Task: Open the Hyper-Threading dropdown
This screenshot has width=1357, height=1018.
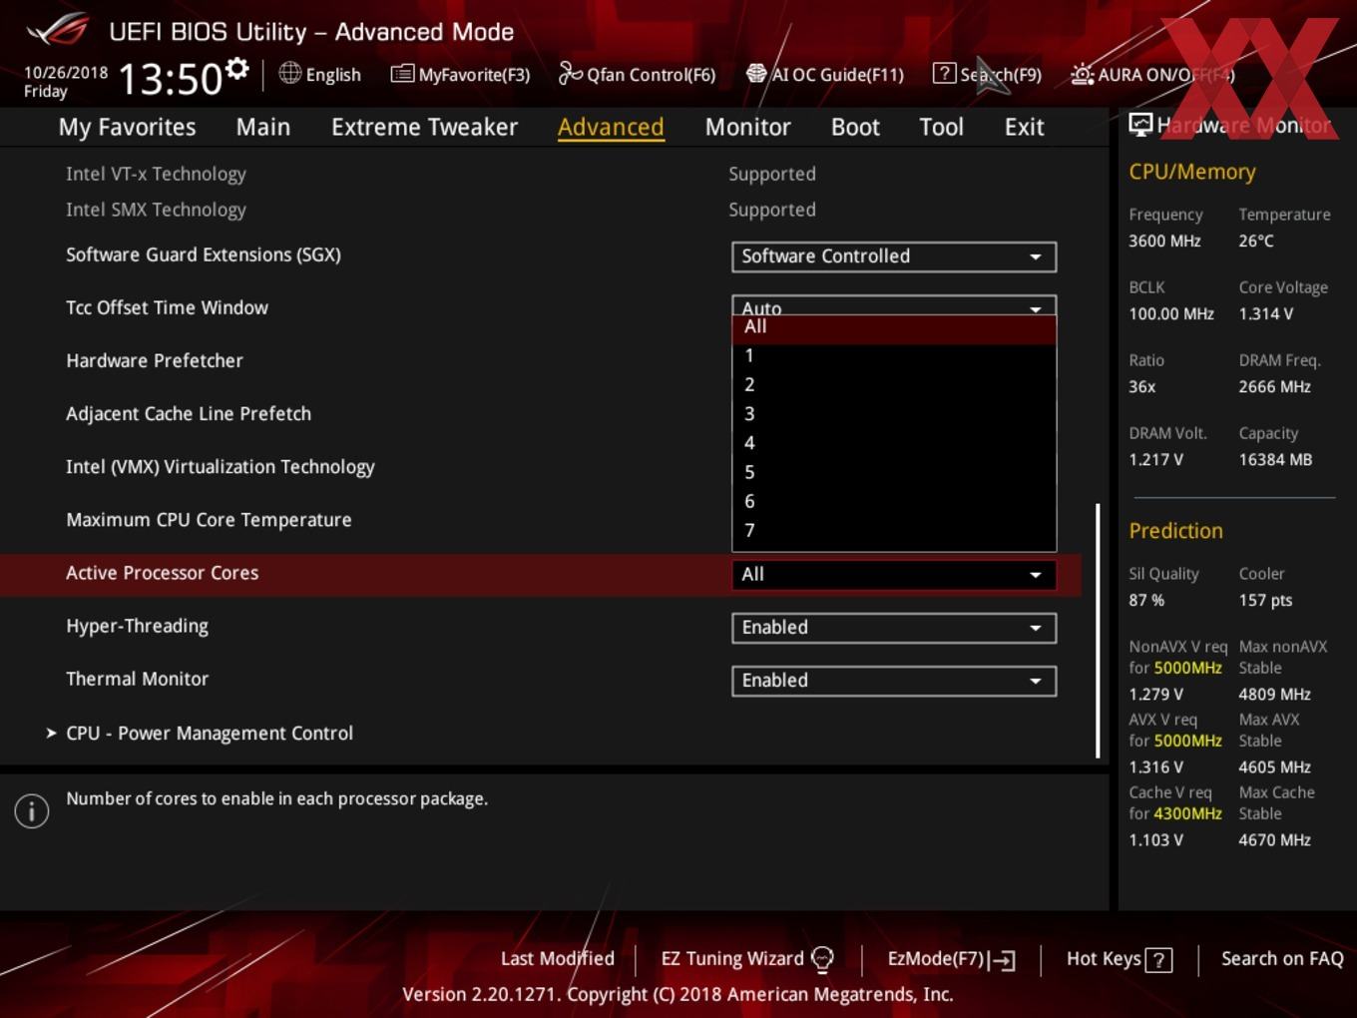Action: pos(894,628)
